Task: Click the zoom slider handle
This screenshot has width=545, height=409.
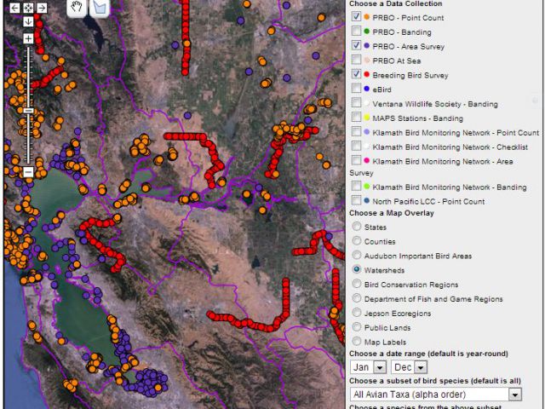Action: [x=28, y=111]
